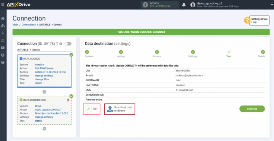The image size is (274, 141).
Task: Expand the account dropdown chevron
Action: 271,5
